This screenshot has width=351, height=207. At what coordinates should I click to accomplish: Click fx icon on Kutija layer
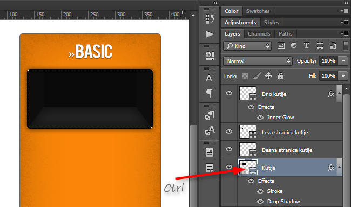(x=331, y=168)
